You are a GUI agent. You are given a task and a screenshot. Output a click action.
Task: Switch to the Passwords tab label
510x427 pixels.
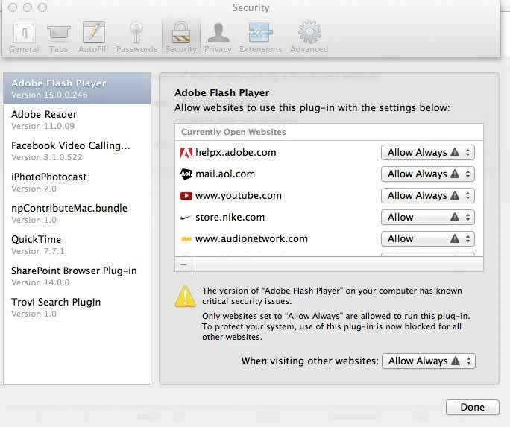(x=137, y=49)
